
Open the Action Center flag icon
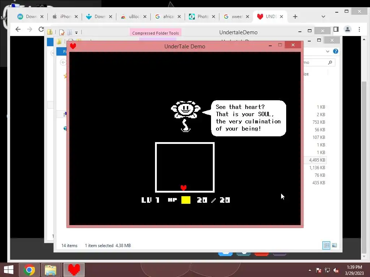pos(318,270)
